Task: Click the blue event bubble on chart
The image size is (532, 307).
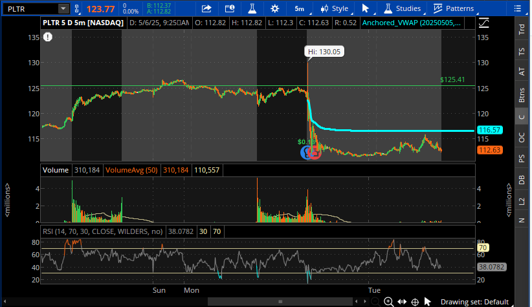Action: [305, 153]
